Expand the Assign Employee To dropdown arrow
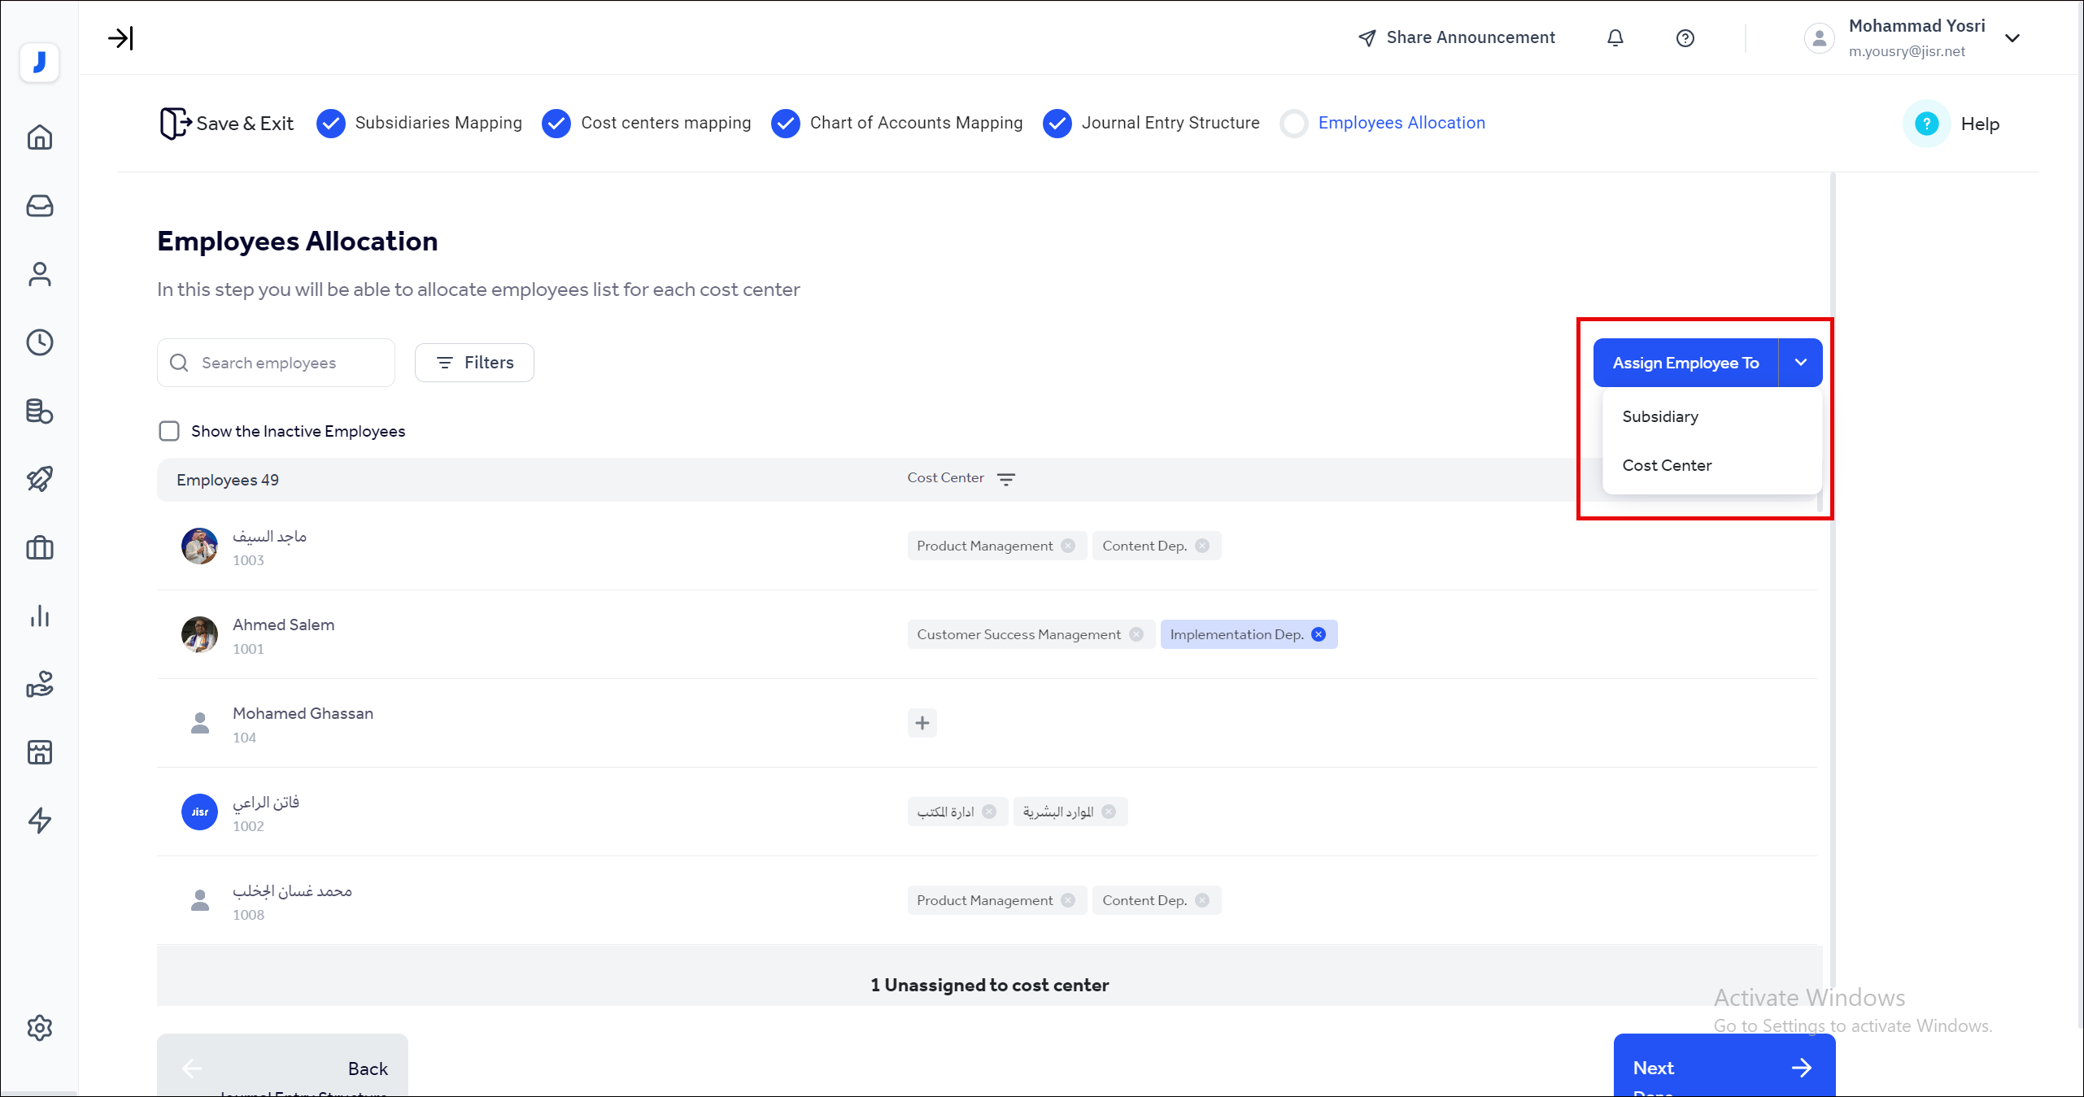2084x1097 pixels. (1801, 363)
